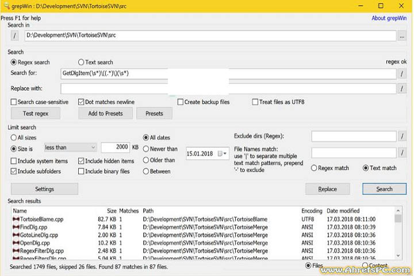Sort results by Path column header

point(148,211)
